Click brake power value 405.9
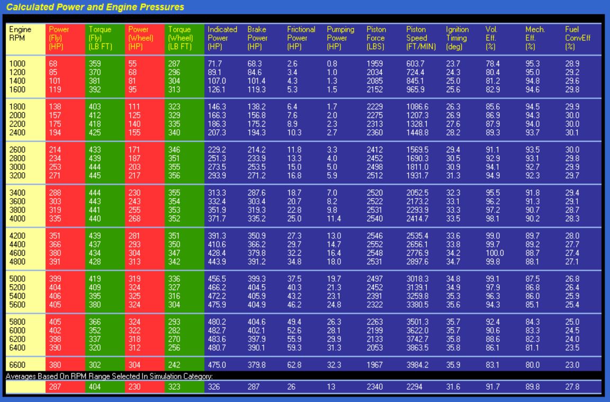Image resolution: width=610 pixels, height=402 pixels. [256, 296]
